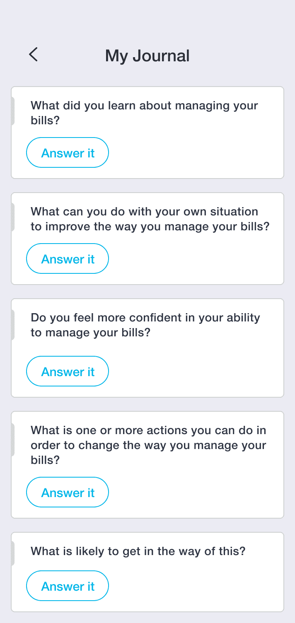Go back using the left arrow
This screenshot has height=623, width=295.
click(33, 55)
